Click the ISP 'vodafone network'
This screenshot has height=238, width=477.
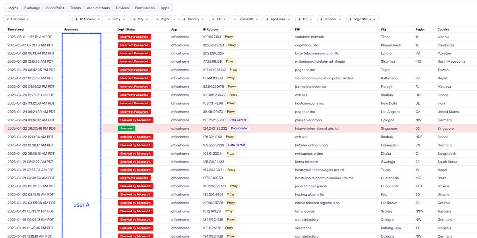pos(309,37)
